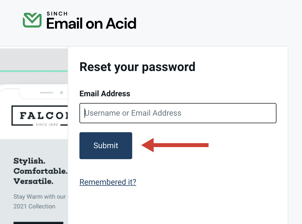This screenshot has height=224, width=302.
Task: Click the Email on Acid logo text
Action: tap(91, 24)
